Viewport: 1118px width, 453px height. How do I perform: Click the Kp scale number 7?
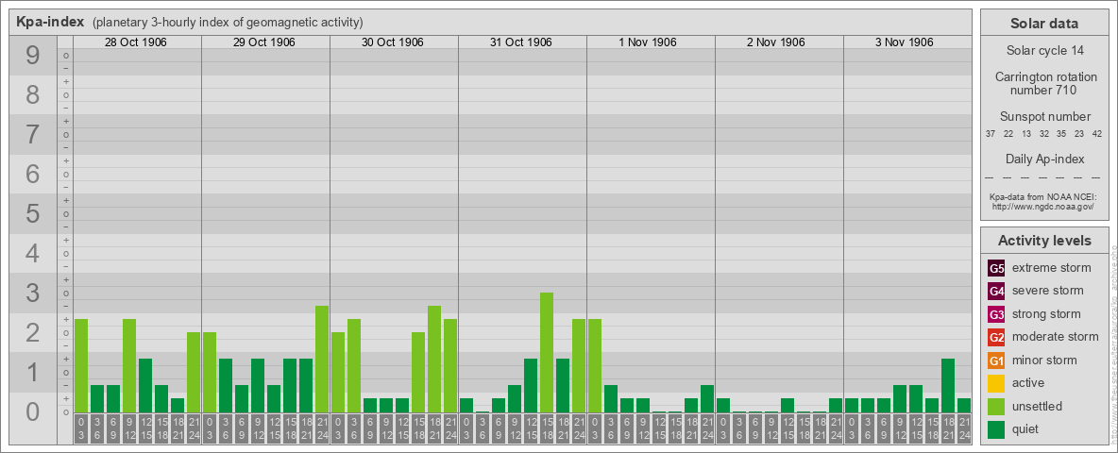(x=33, y=135)
